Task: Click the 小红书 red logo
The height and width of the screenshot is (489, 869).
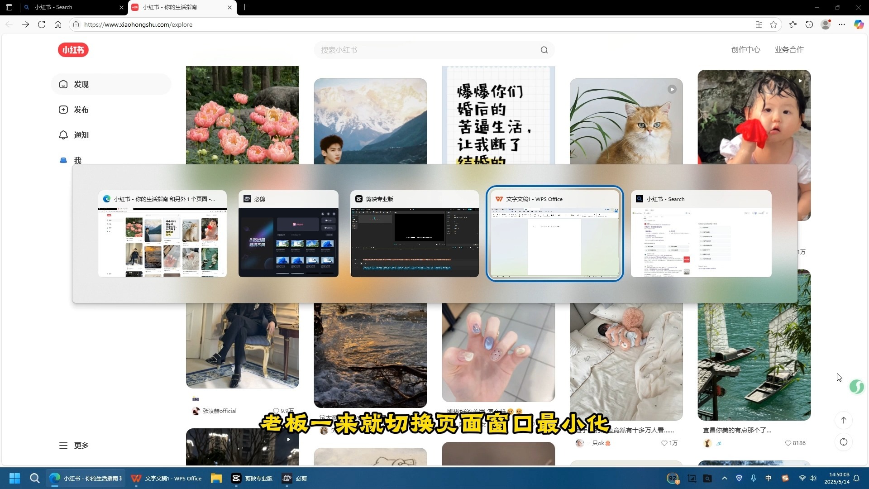Action: pyautogui.click(x=73, y=50)
